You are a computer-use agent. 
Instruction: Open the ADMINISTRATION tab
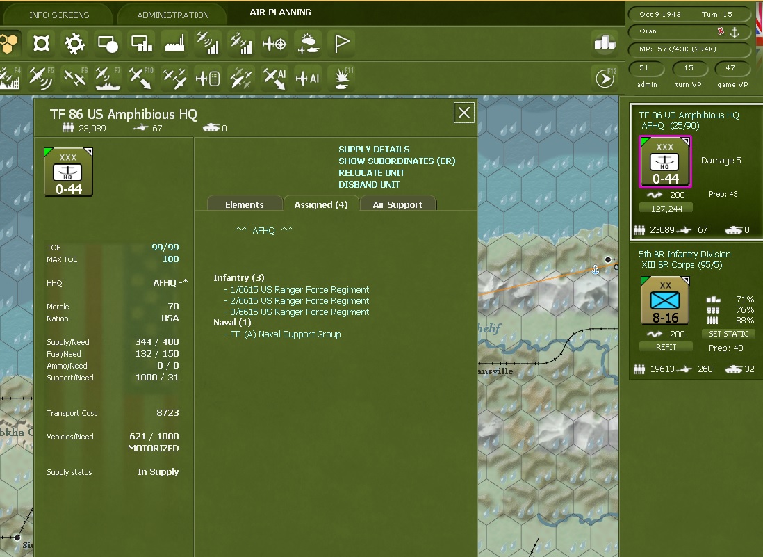point(173,15)
